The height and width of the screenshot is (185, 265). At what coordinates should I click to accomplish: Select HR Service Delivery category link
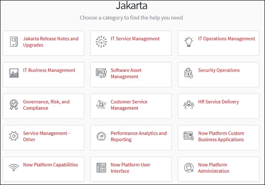(x=219, y=102)
